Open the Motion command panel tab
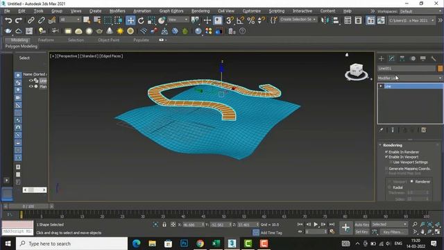This screenshot has width=444, height=250. (x=413, y=58)
